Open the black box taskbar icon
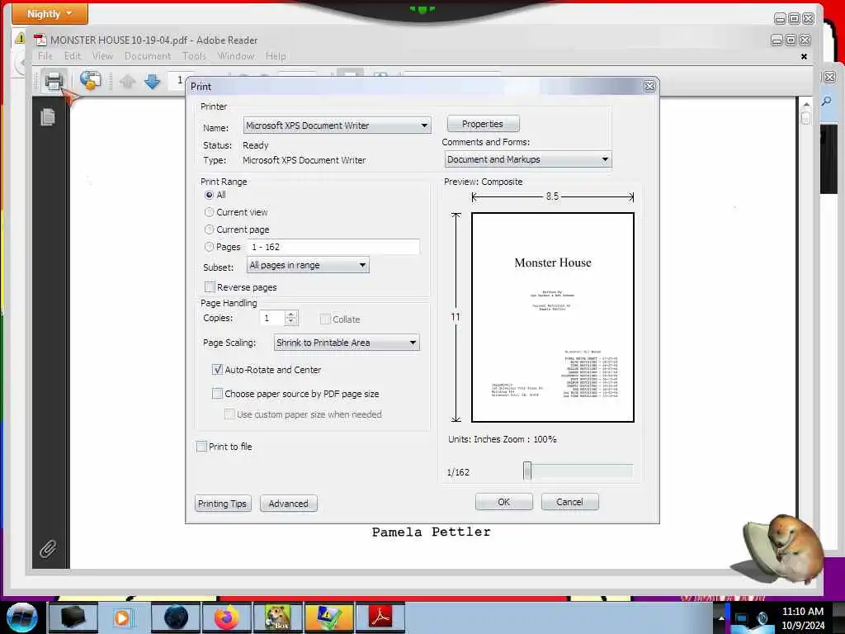The image size is (845, 634). tap(73, 617)
